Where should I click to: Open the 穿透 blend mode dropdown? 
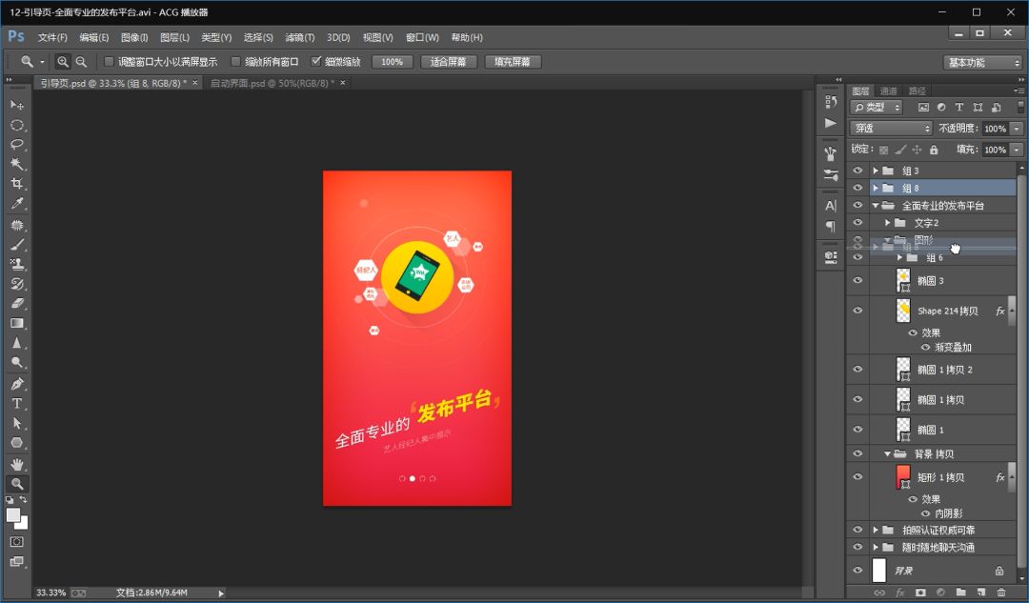click(x=891, y=129)
